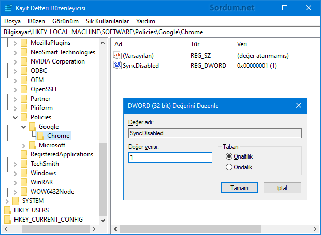Select the WOW6432Node folder icon
The width and height of the screenshot is (321, 235).
pos(24,192)
